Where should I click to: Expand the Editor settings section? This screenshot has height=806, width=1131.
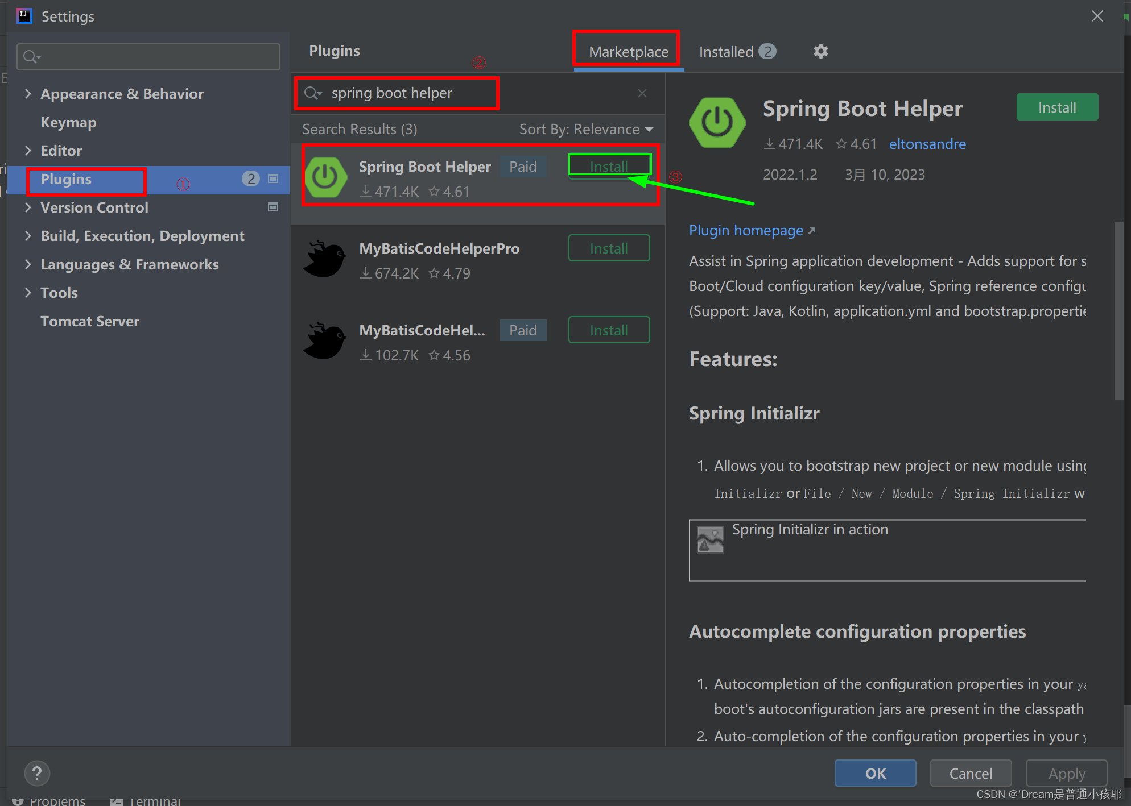click(x=28, y=150)
